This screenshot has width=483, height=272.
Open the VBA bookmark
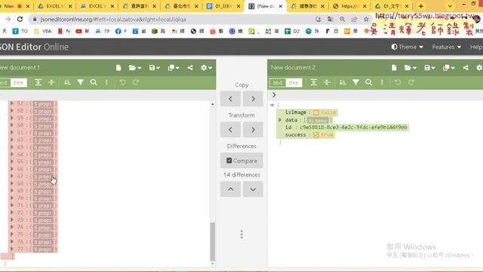(x=43, y=31)
